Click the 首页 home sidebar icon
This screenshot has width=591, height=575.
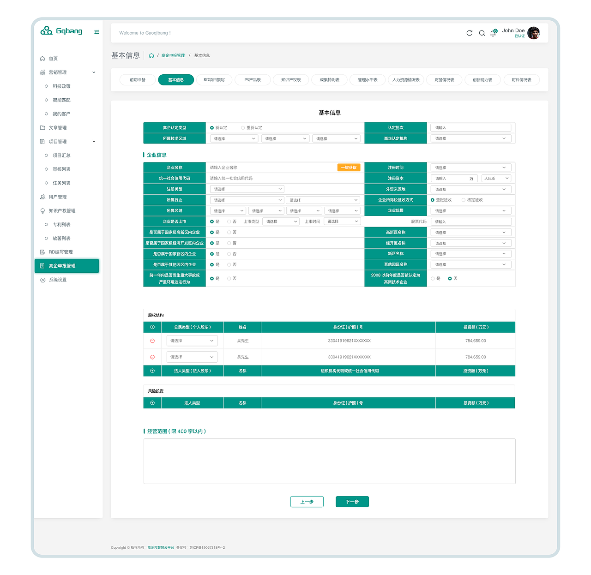point(42,59)
